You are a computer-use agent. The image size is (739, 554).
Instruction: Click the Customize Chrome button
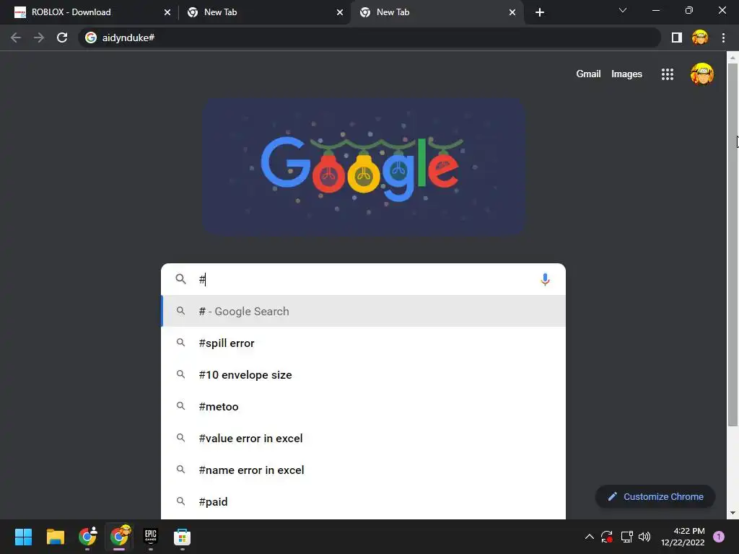pyautogui.click(x=655, y=496)
